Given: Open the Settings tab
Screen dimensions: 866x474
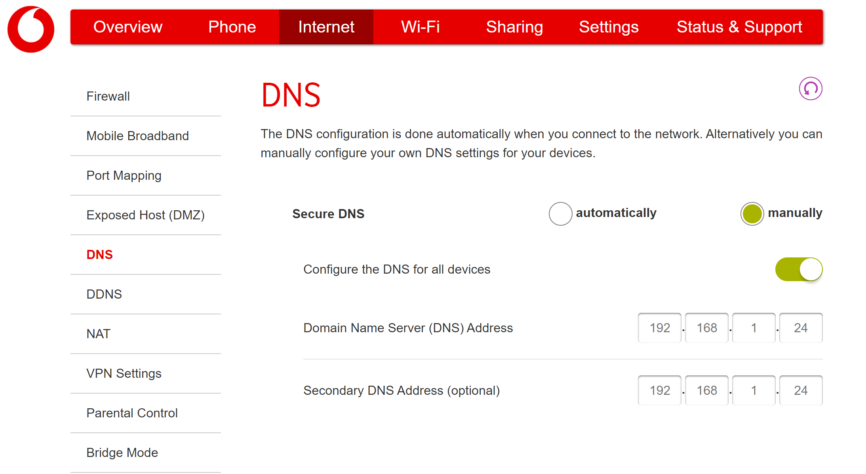Looking at the screenshot, I should (x=609, y=27).
